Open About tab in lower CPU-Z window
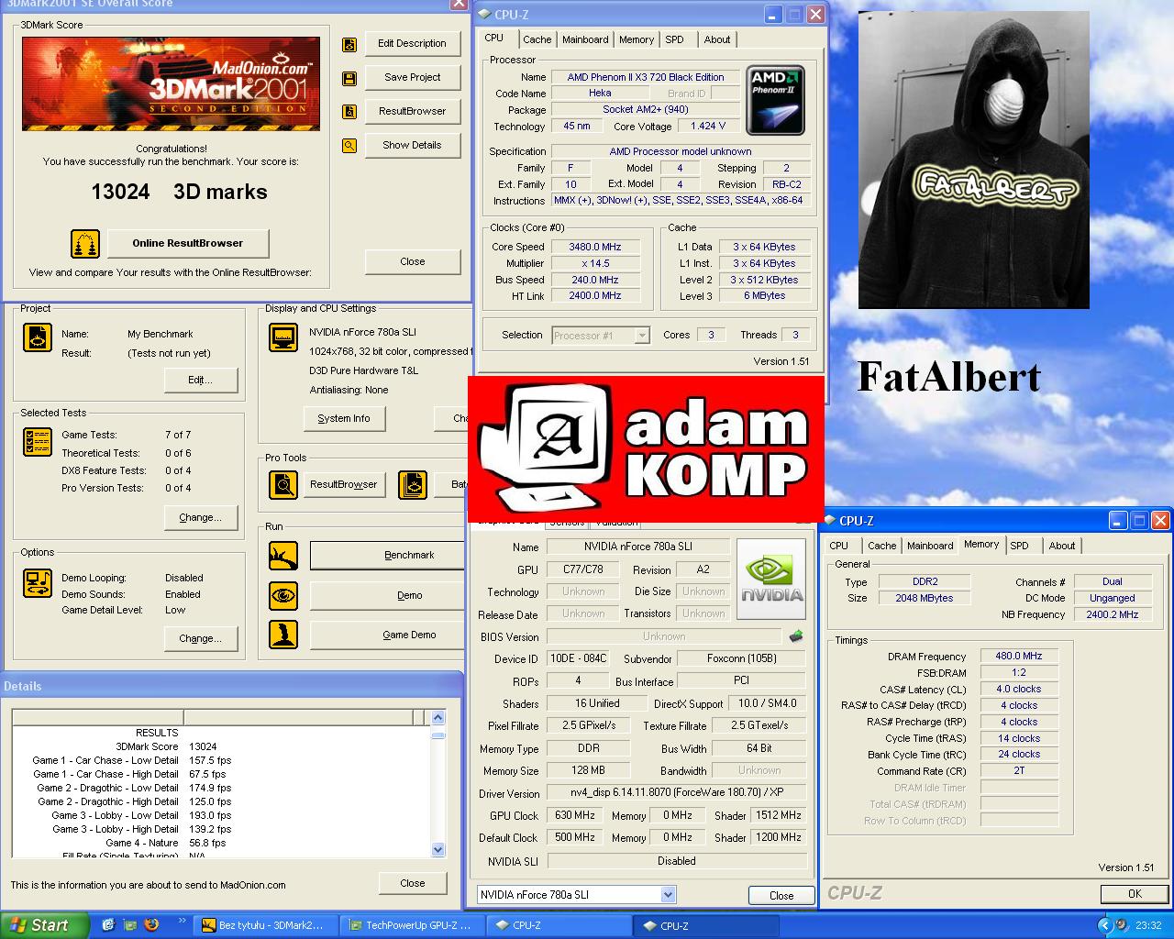The height and width of the screenshot is (939, 1174). pos(1062,546)
